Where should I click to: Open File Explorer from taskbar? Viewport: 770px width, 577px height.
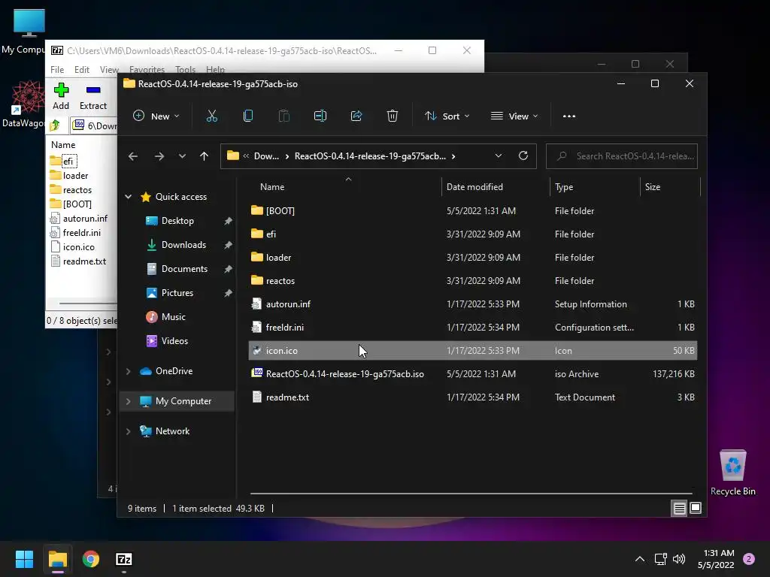[x=57, y=559]
